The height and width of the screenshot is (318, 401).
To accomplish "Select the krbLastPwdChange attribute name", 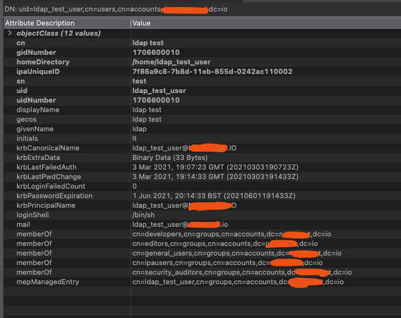I will (x=49, y=177).
